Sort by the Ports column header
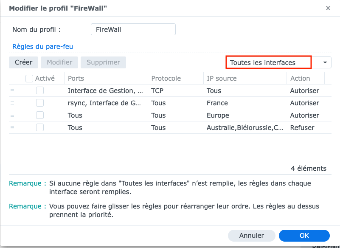 pyautogui.click(x=106, y=78)
